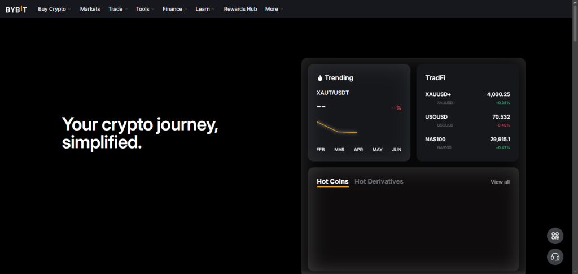The image size is (578, 274).
Task: Expand the Trade dropdown menu
Action: (118, 9)
